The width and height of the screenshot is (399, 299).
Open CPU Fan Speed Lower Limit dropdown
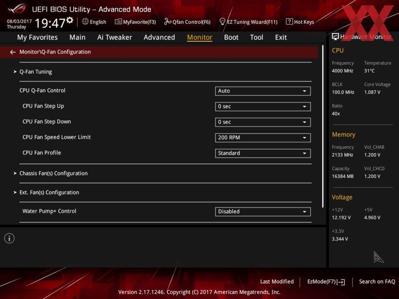(x=263, y=137)
